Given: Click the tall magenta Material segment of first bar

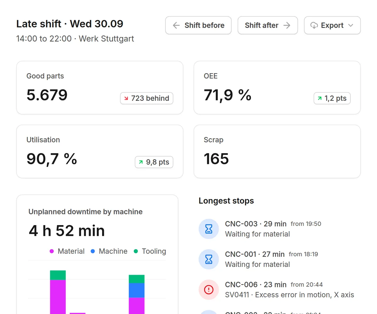Looking at the screenshot, I should pos(58,297).
